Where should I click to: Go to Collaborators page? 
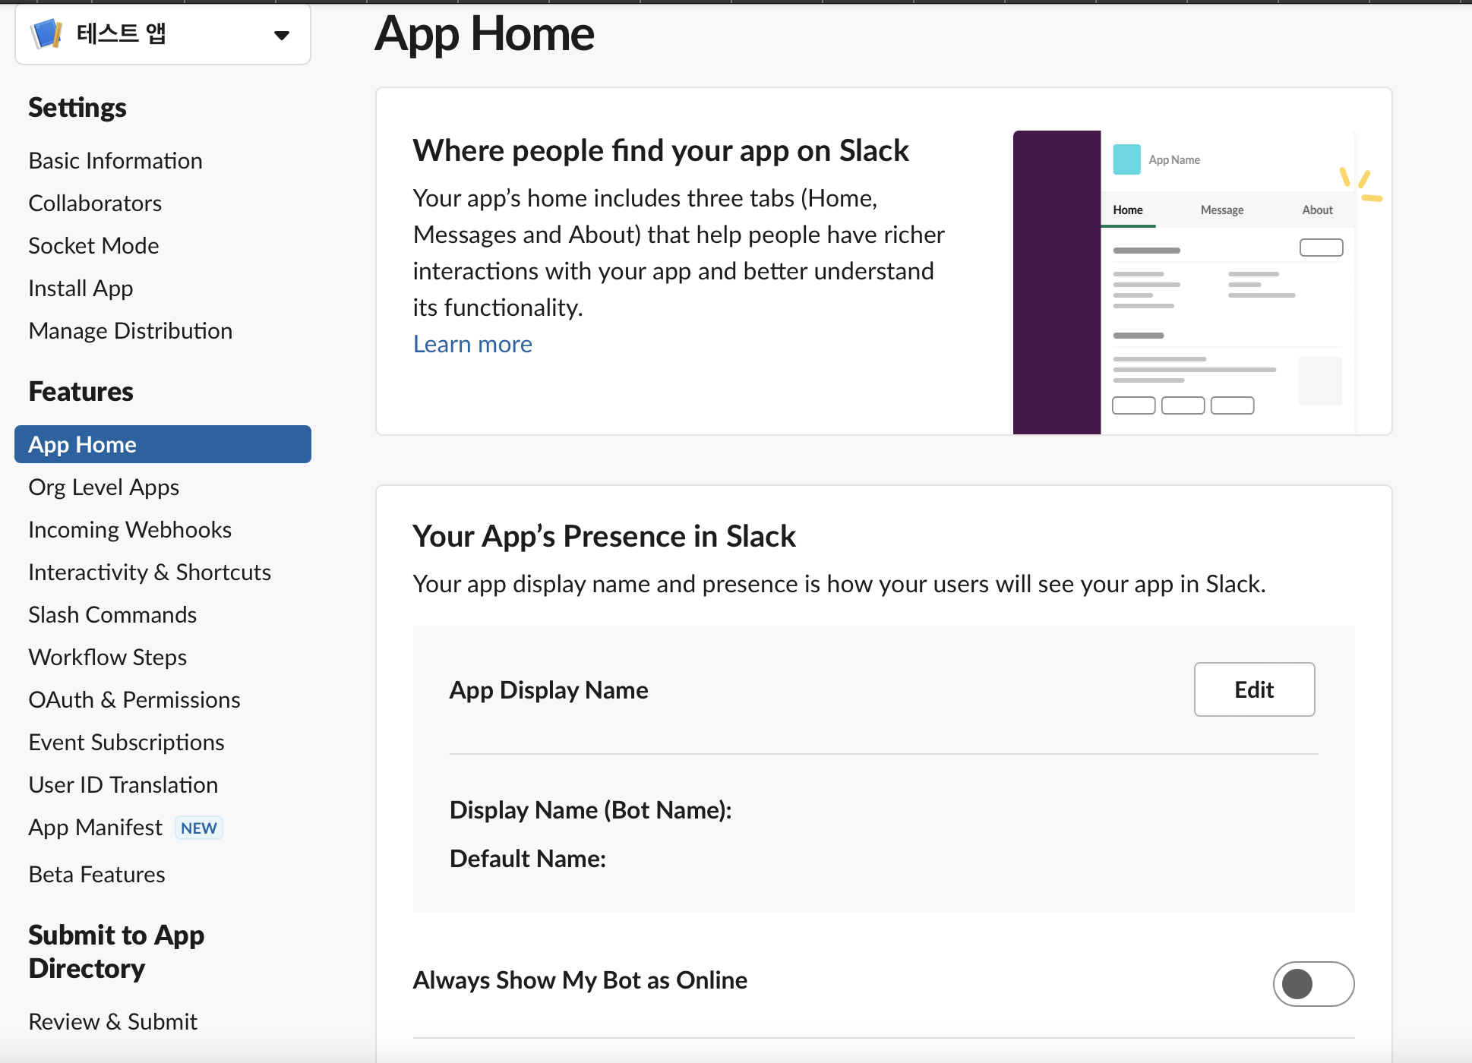click(95, 203)
